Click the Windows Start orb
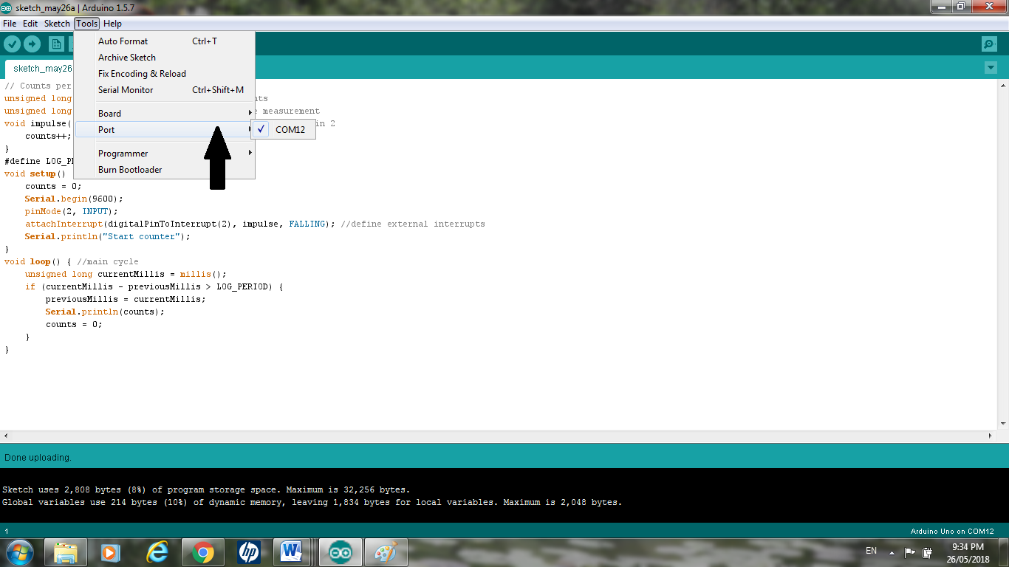The height and width of the screenshot is (567, 1009). 19,552
